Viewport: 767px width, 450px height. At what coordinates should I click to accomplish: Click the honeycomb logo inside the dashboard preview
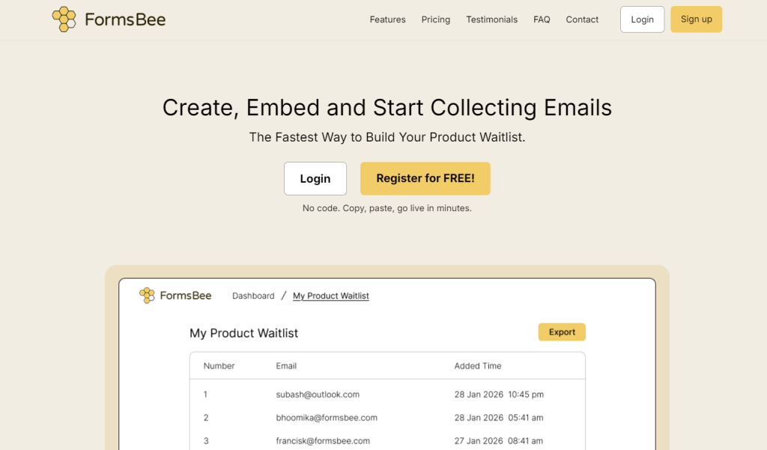coord(147,295)
